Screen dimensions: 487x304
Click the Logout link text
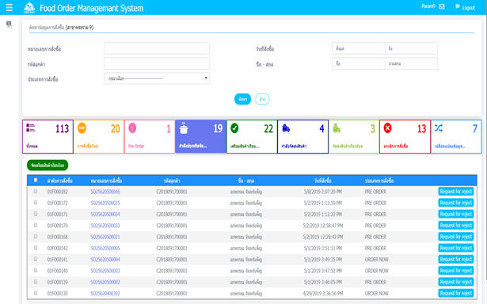coord(468,8)
